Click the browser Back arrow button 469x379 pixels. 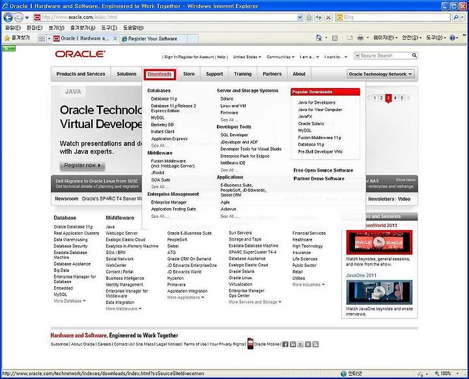(8, 18)
